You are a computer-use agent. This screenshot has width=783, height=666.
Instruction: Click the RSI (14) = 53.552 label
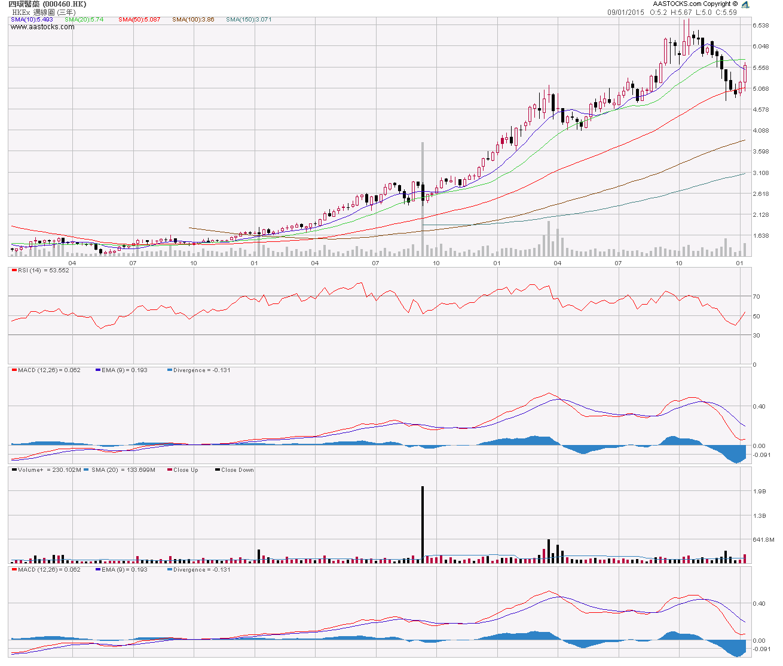(44, 271)
